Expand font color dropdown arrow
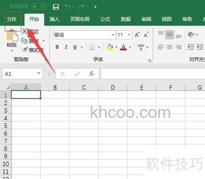 130,47
